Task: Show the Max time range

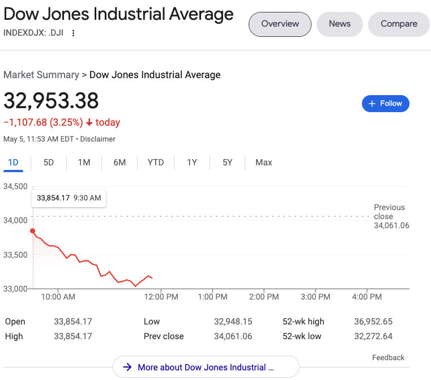Action: (x=263, y=163)
